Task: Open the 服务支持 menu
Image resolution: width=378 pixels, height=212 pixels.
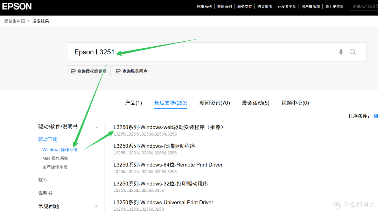Action: pyautogui.click(x=244, y=7)
